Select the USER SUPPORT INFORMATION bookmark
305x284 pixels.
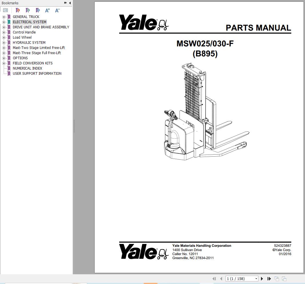(37, 73)
